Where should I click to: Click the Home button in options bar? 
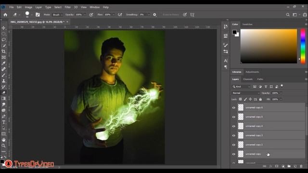(x=5, y=15)
